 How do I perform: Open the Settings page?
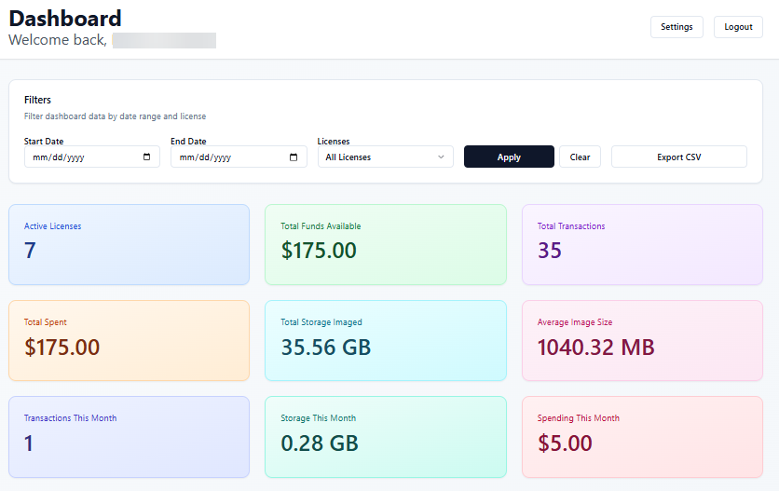click(676, 27)
